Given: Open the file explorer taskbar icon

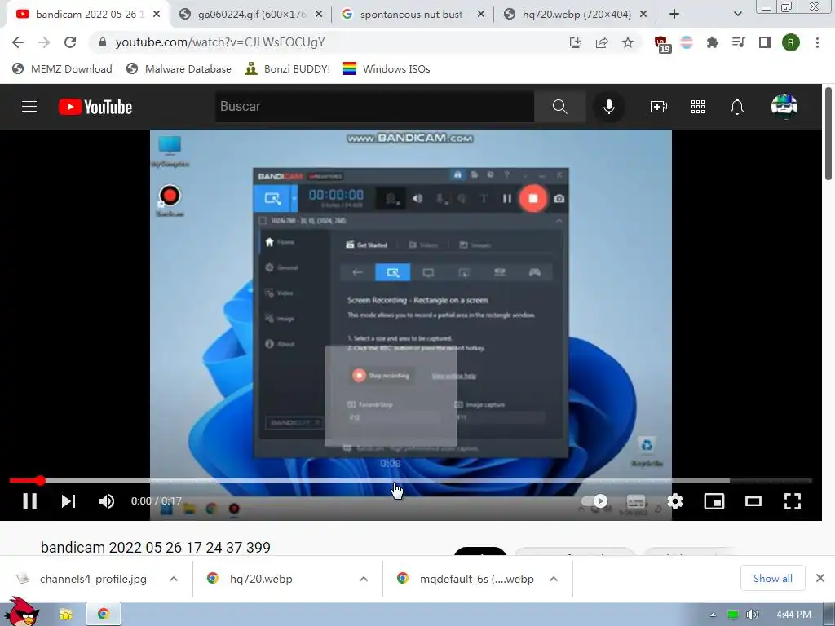Looking at the screenshot, I should [x=65, y=615].
